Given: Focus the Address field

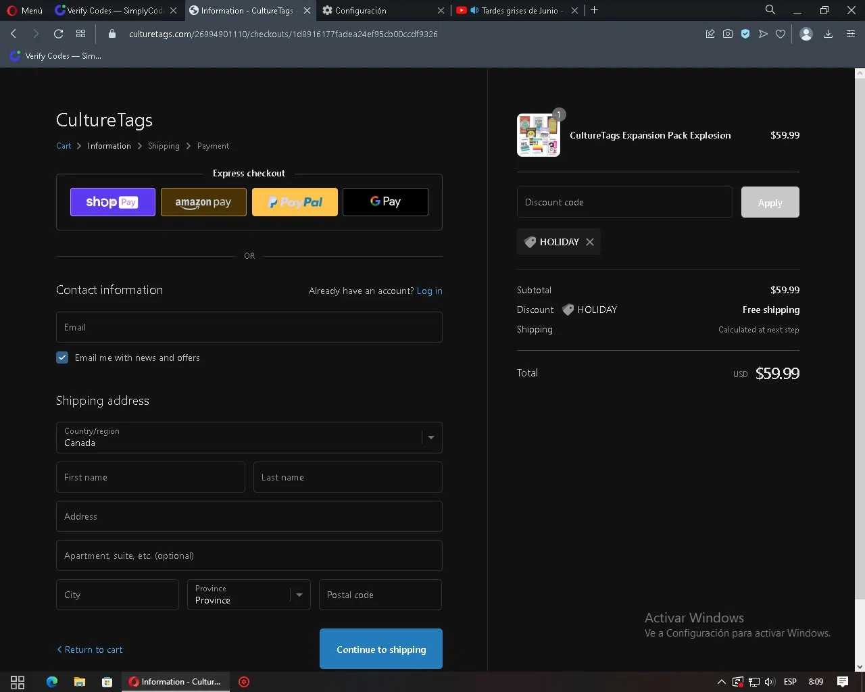Looking at the screenshot, I should (249, 516).
